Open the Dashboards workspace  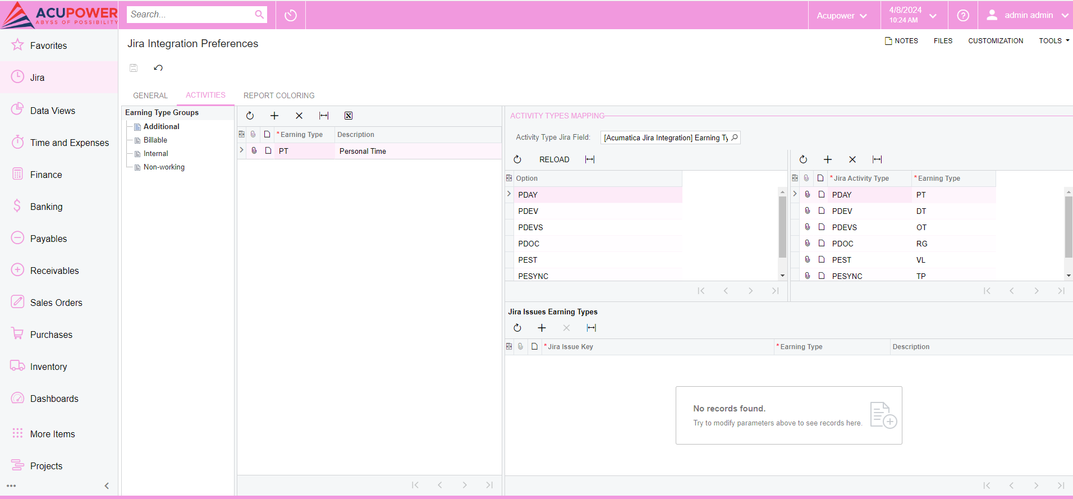point(59,399)
